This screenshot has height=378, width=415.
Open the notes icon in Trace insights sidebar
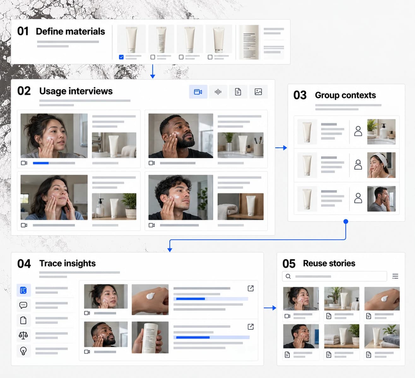pyautogui.click(x=23, y=290)
